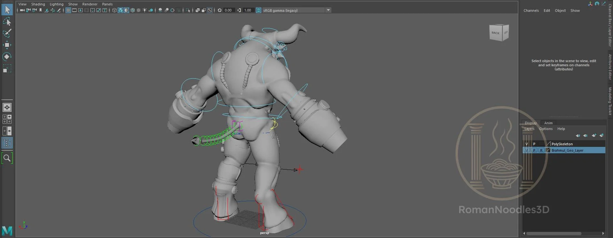
Task: Toggle the R reference state on Brahmul_Geo_Layer
Action: 541,150
